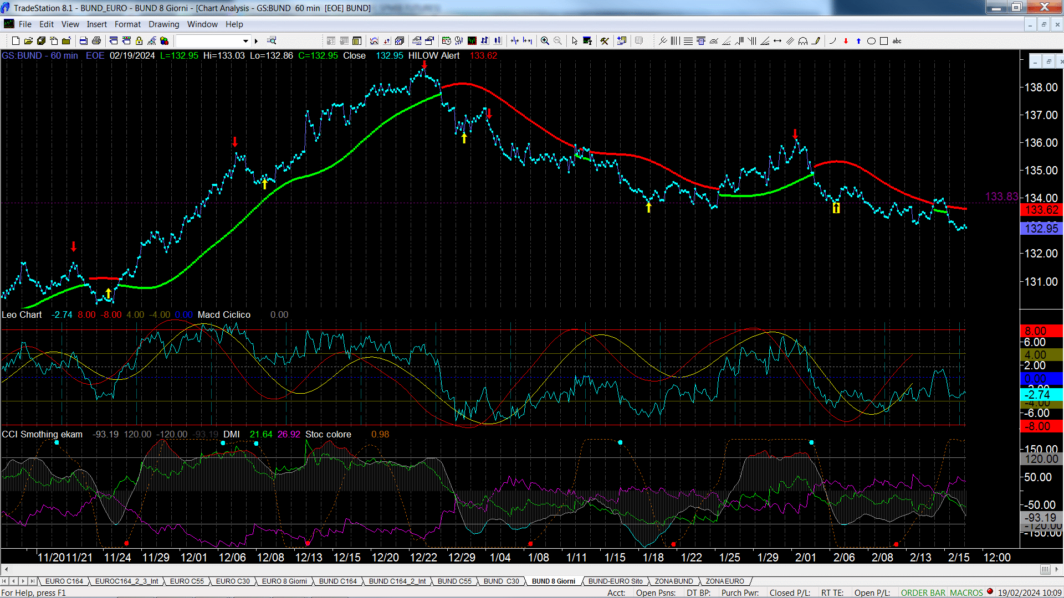Click the Open folder icon
Screen dimensions: 1064x598
point(28,41)
